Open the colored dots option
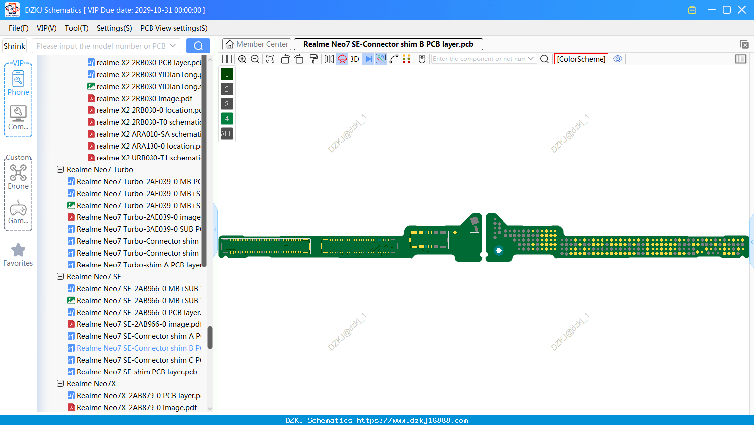Viewport: 754px width, 425px height. coord(407,59)
